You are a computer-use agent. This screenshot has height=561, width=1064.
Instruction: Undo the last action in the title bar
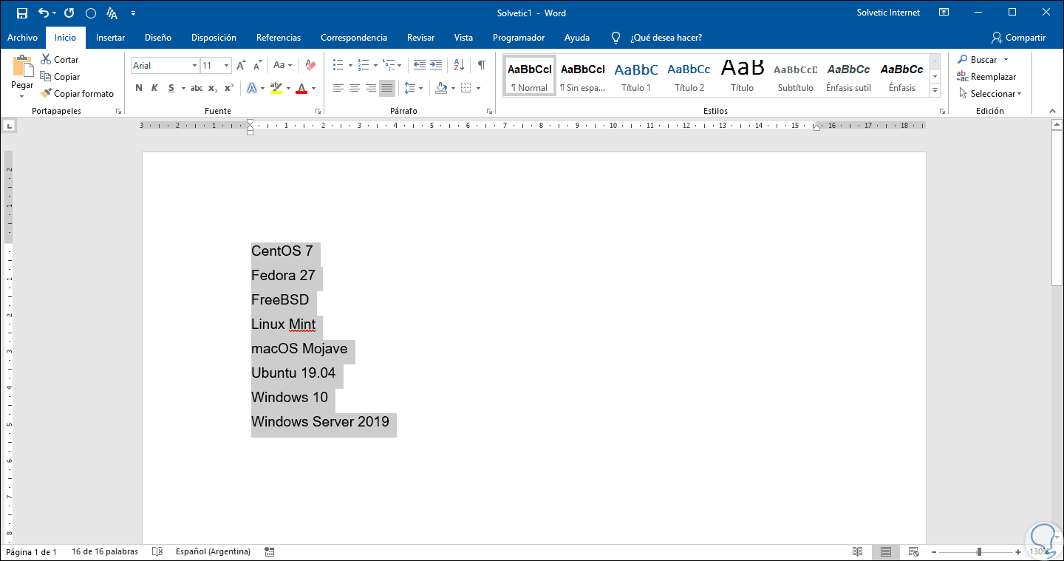pos(44,13)
